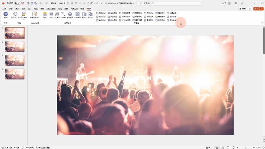Click the lines-with-rectangle spacing ribbon icon
Image resolution: width=265 pixels, height=149 pixels.
click(x=57, y=14)
